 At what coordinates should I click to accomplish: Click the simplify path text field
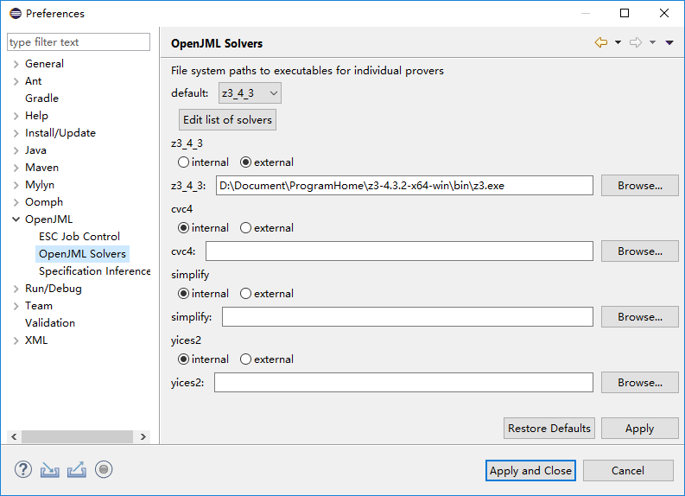coord(408,316)
